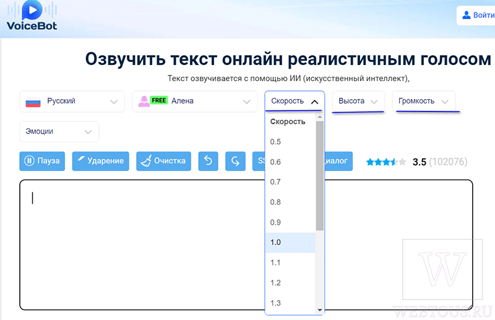Click the VoiceBot logo

point(32,15)
